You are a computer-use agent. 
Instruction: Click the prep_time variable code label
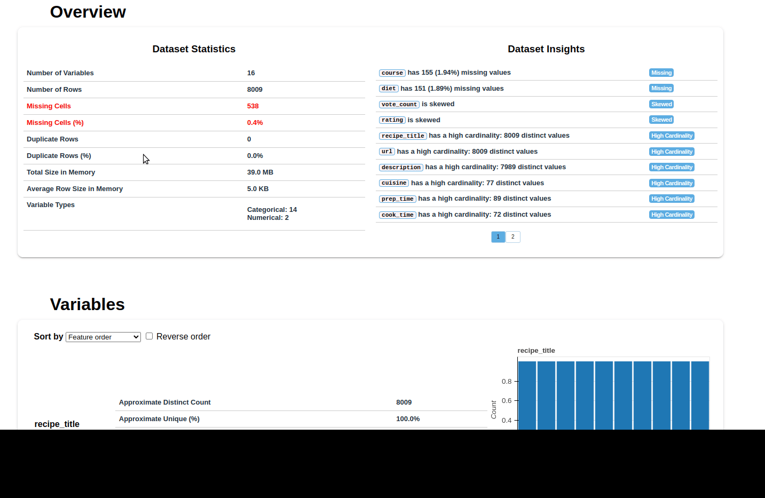pyautogui.click(x=397, y=198)
